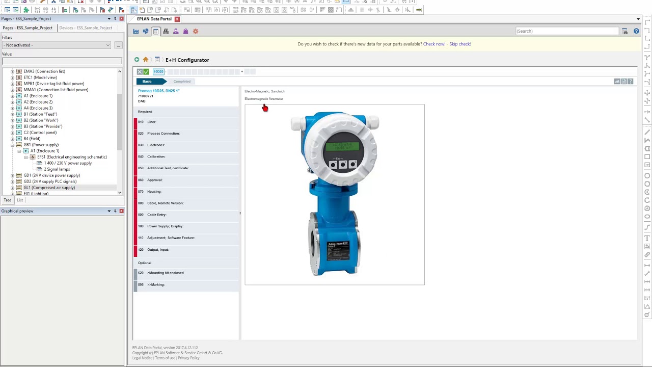
Task: Click the configurator list breadcrumb icon
Action: point(157,60)
